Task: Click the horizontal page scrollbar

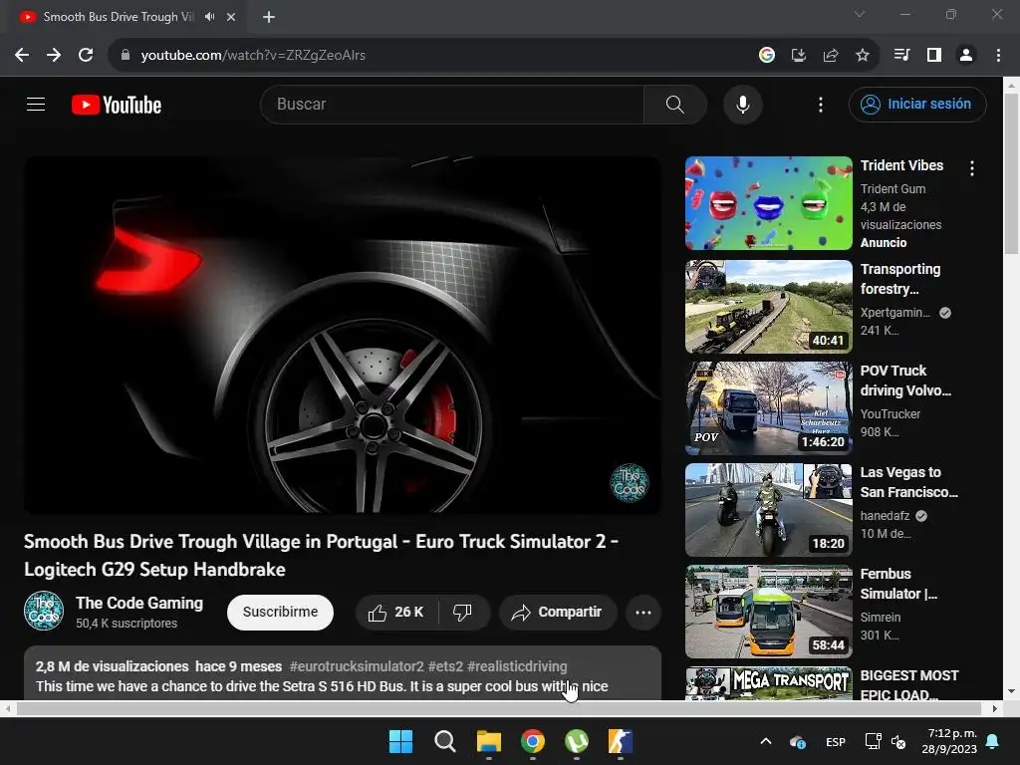Action: pyautogui.click(x=498, y=708)
